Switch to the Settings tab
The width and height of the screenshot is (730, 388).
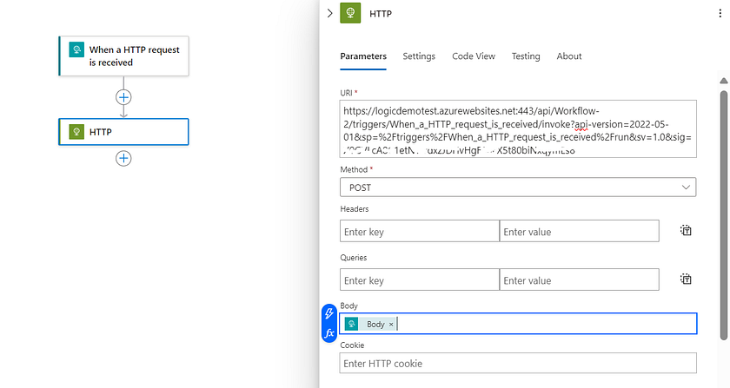419,56
